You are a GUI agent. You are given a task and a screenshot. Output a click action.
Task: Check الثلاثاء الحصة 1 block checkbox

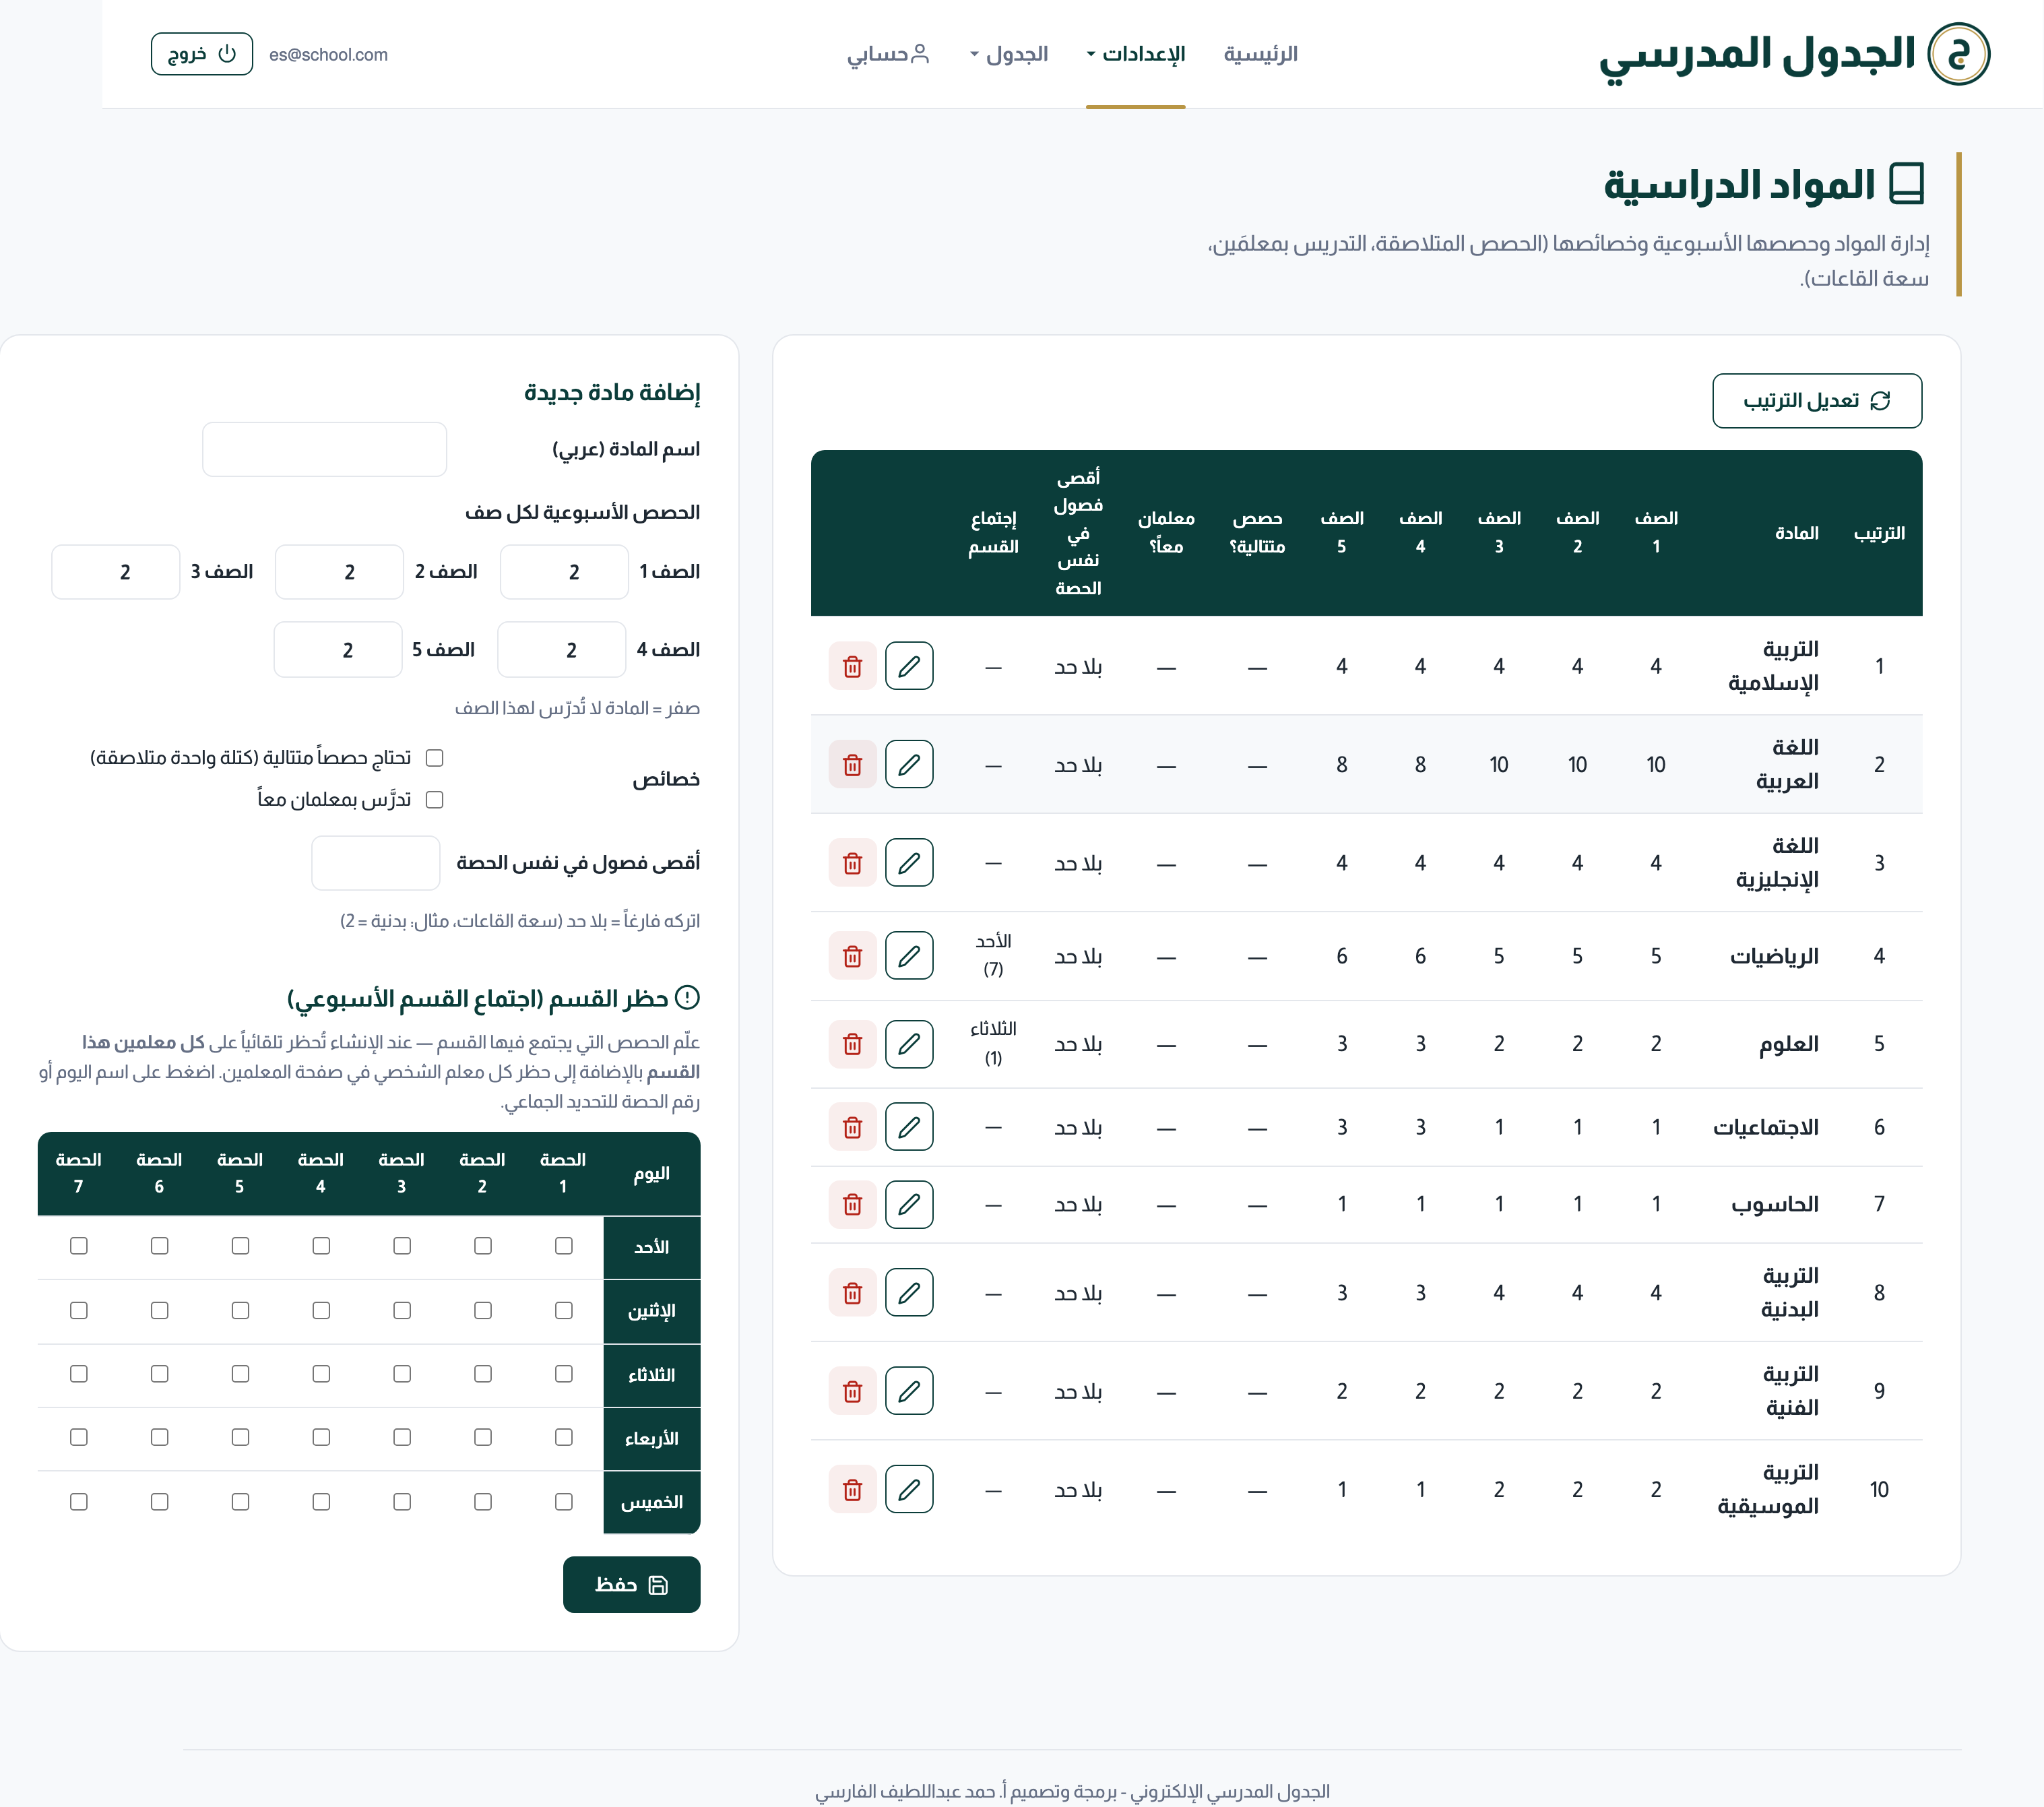564,1374
